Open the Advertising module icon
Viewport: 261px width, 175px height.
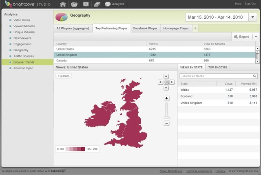click(97, 4)
